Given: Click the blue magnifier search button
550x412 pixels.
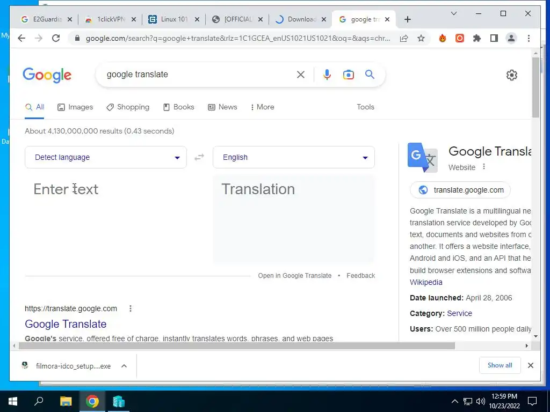Looking at the screenshot, I should [x=370, y=74].
